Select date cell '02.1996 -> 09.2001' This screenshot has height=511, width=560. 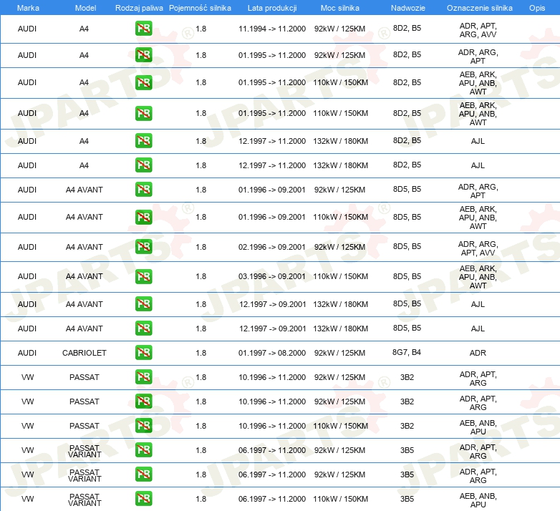tap(272, 247)
